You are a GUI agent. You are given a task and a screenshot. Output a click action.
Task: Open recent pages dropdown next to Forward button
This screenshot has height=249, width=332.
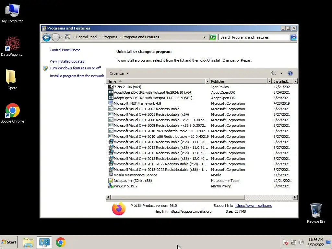pos(62,38)
